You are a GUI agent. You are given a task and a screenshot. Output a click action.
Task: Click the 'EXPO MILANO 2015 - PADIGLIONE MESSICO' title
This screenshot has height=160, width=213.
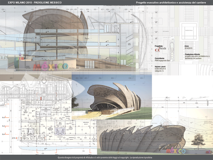[35, 3]
